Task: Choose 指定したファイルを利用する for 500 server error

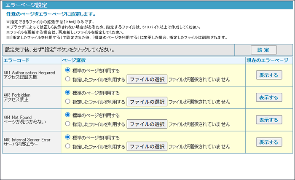Action: (x=68, y=146)
